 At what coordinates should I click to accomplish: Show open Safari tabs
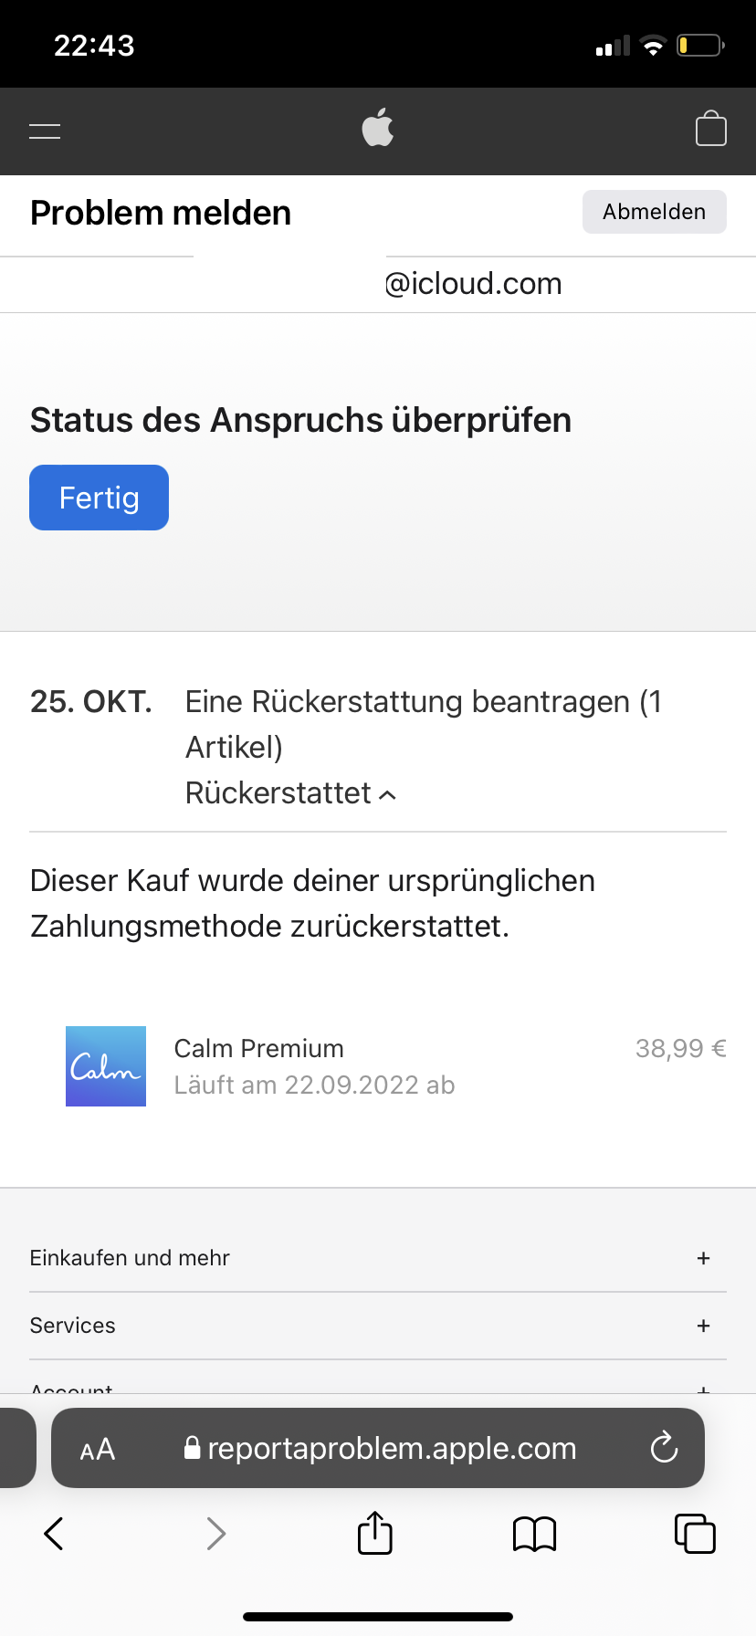click(694, 1534)
